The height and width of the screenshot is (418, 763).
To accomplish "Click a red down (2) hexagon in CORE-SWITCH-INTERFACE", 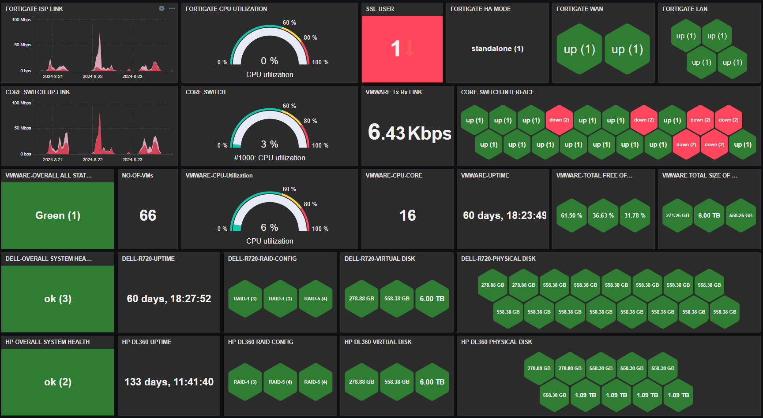I will [x=559, y=119].
